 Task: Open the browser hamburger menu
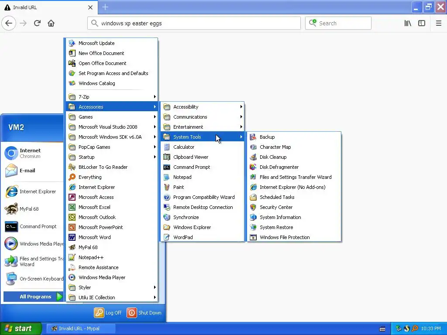438,23
